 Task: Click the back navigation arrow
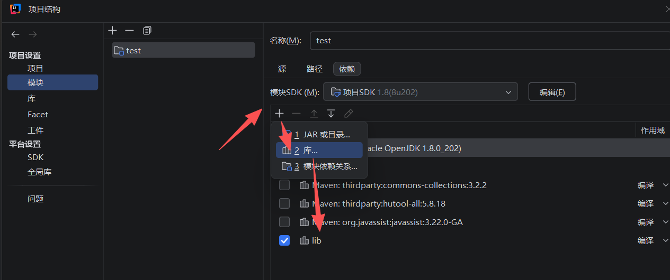click(15, 34)
